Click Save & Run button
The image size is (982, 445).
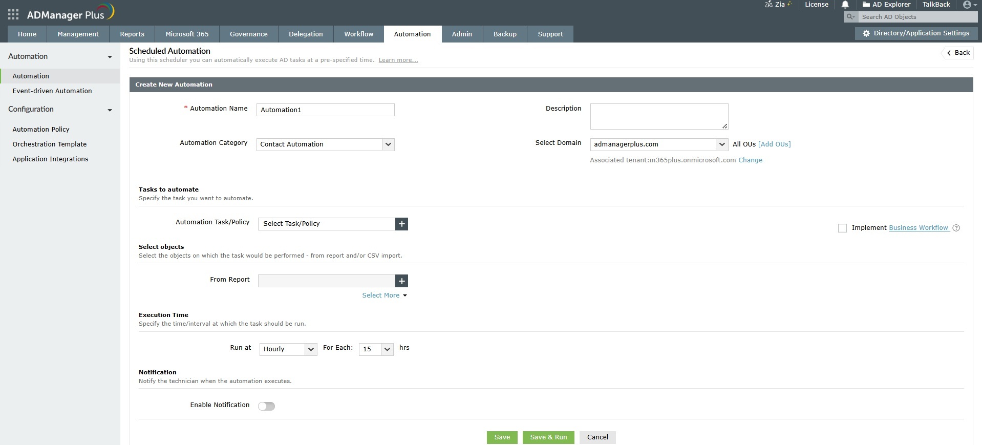click(x=548, y=437)
